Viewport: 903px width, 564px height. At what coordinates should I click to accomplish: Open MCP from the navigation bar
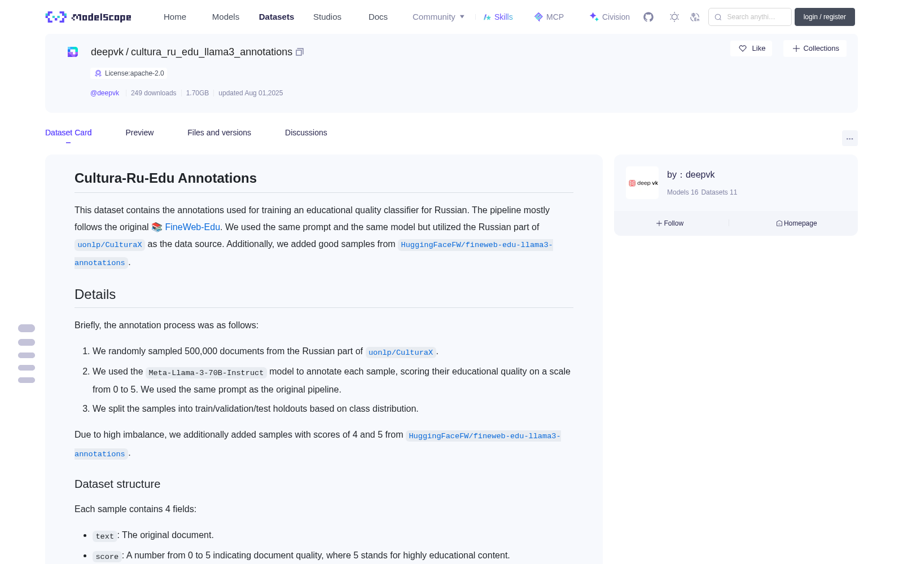[x=549, y=17]
